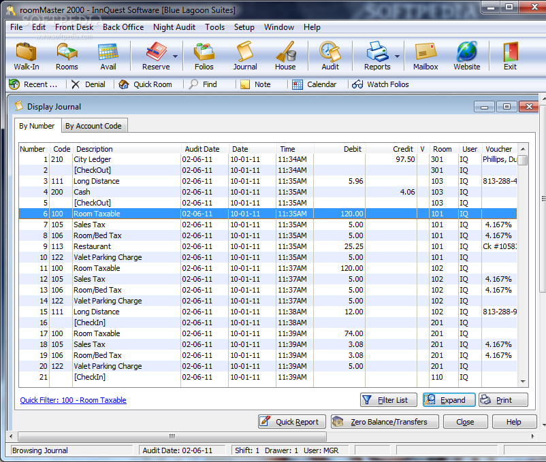546x462 pixels.
Task: Click the Close button in Display Journal
Action: tap(465, 422)
